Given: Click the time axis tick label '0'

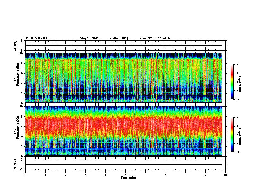Looking at the screenshot, I should (x=25, y=175).
